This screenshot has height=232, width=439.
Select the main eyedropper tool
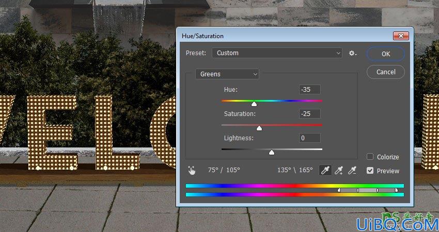point(325,170)
